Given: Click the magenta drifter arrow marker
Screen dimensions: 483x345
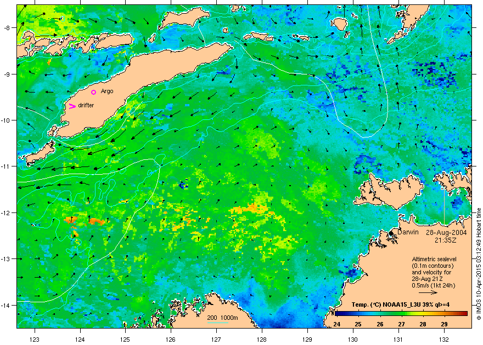Looking at the screenshot, I should coord(72,106).
